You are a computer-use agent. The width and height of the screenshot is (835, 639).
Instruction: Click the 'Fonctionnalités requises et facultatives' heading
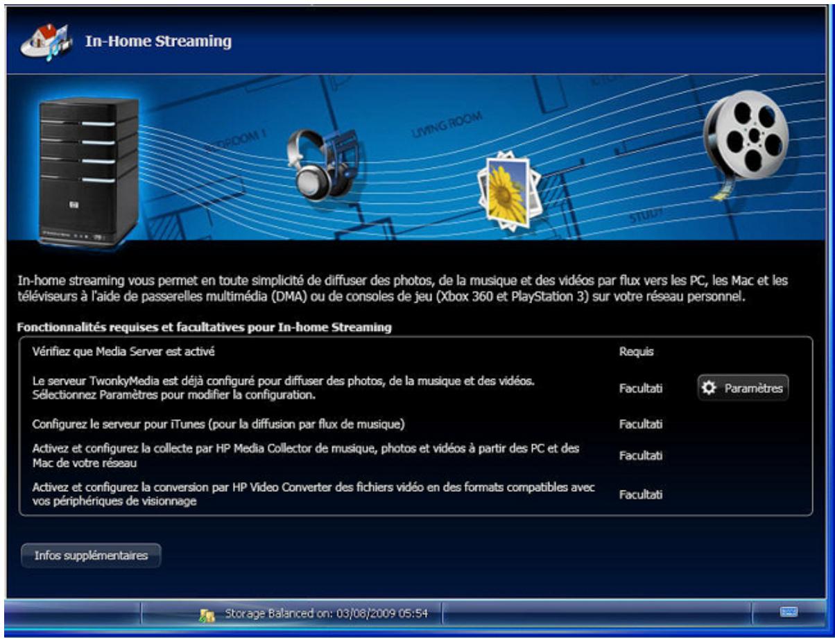tap(205, 327)
